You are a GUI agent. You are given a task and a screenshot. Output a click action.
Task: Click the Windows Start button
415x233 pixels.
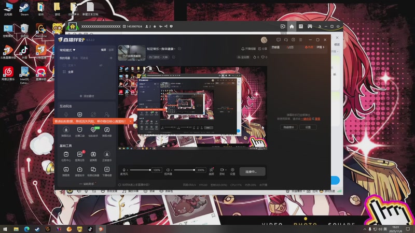tap(5, 229)
